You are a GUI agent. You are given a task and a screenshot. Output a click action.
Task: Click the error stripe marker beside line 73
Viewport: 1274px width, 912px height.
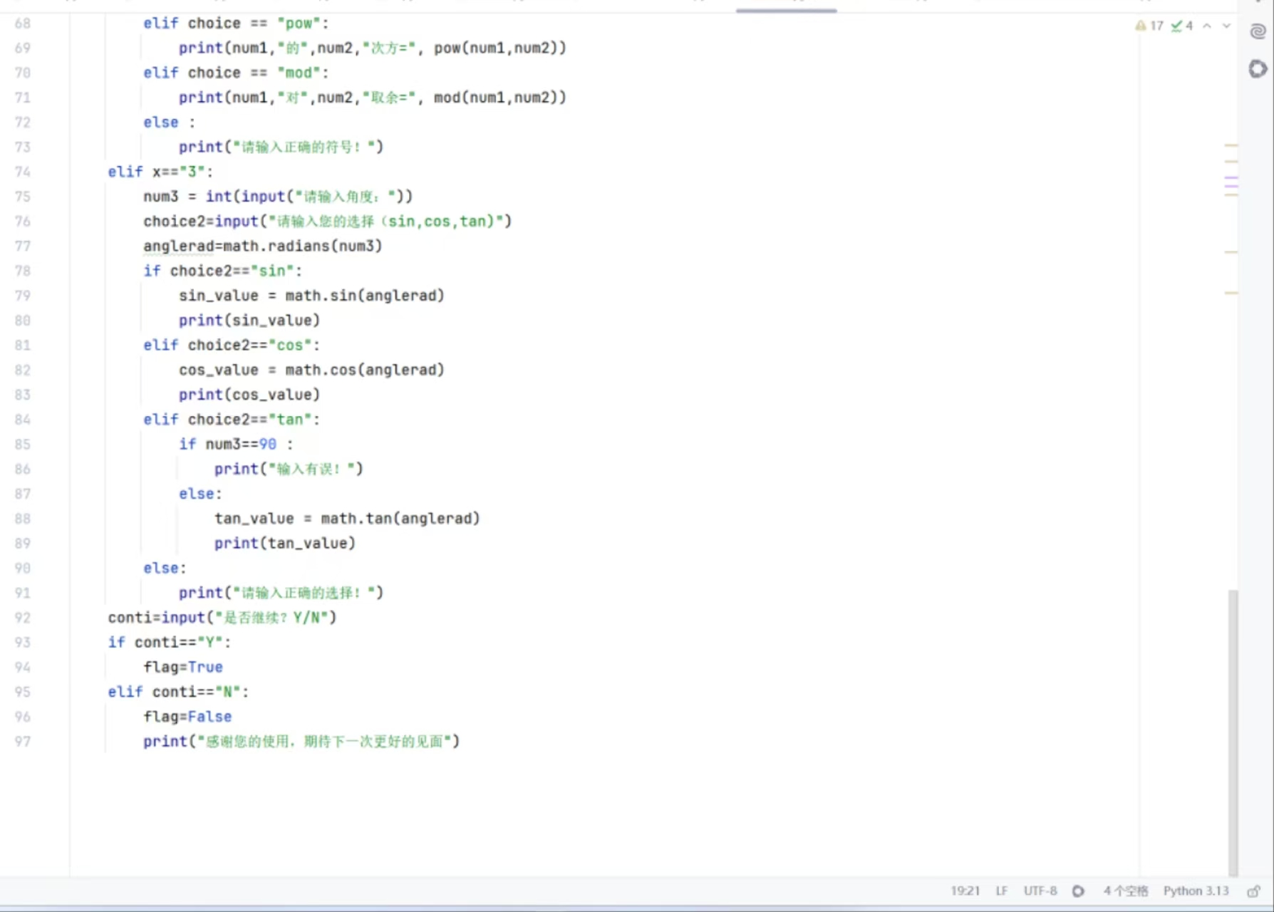pyautogui.click(x=1231, y=145)
